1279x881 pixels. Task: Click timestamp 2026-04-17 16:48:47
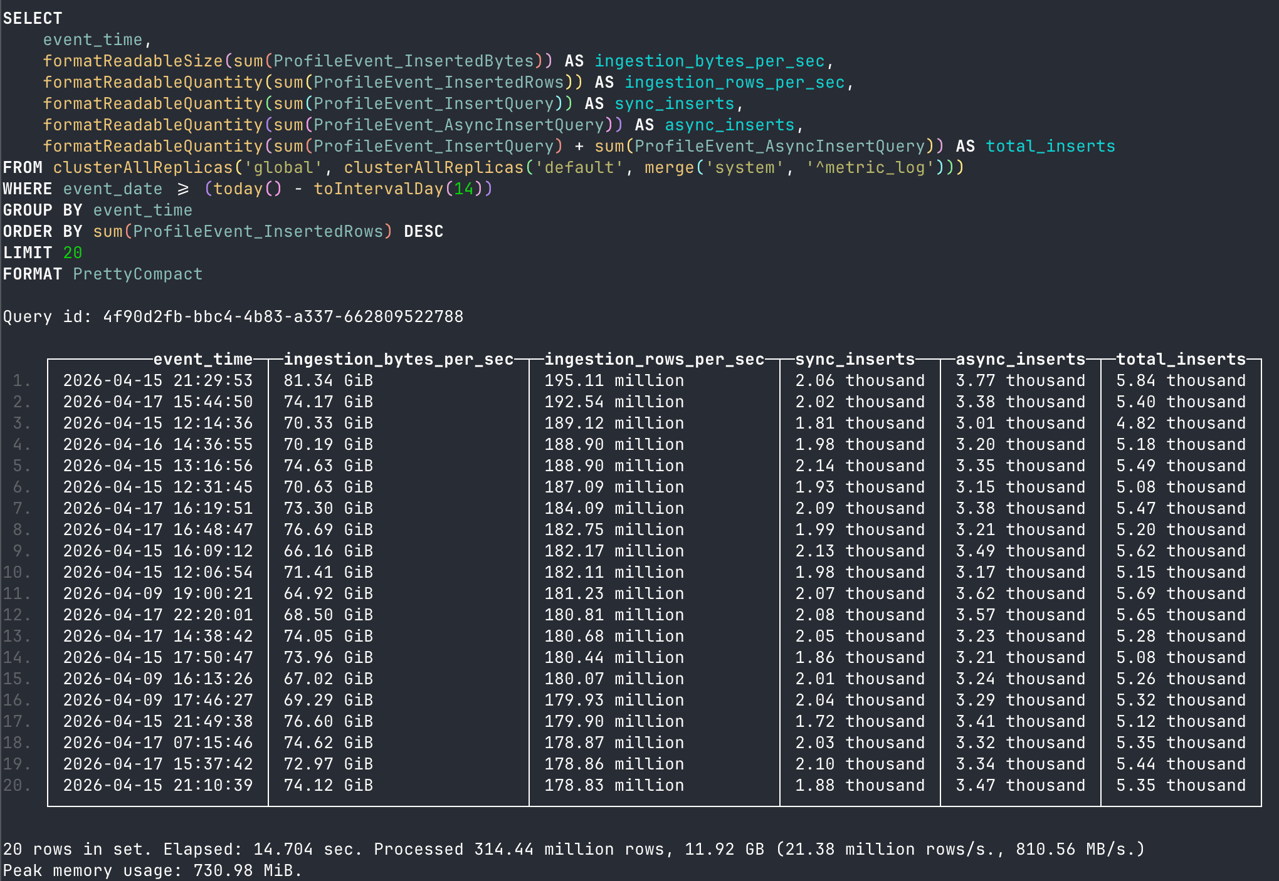tap(158, 529)
